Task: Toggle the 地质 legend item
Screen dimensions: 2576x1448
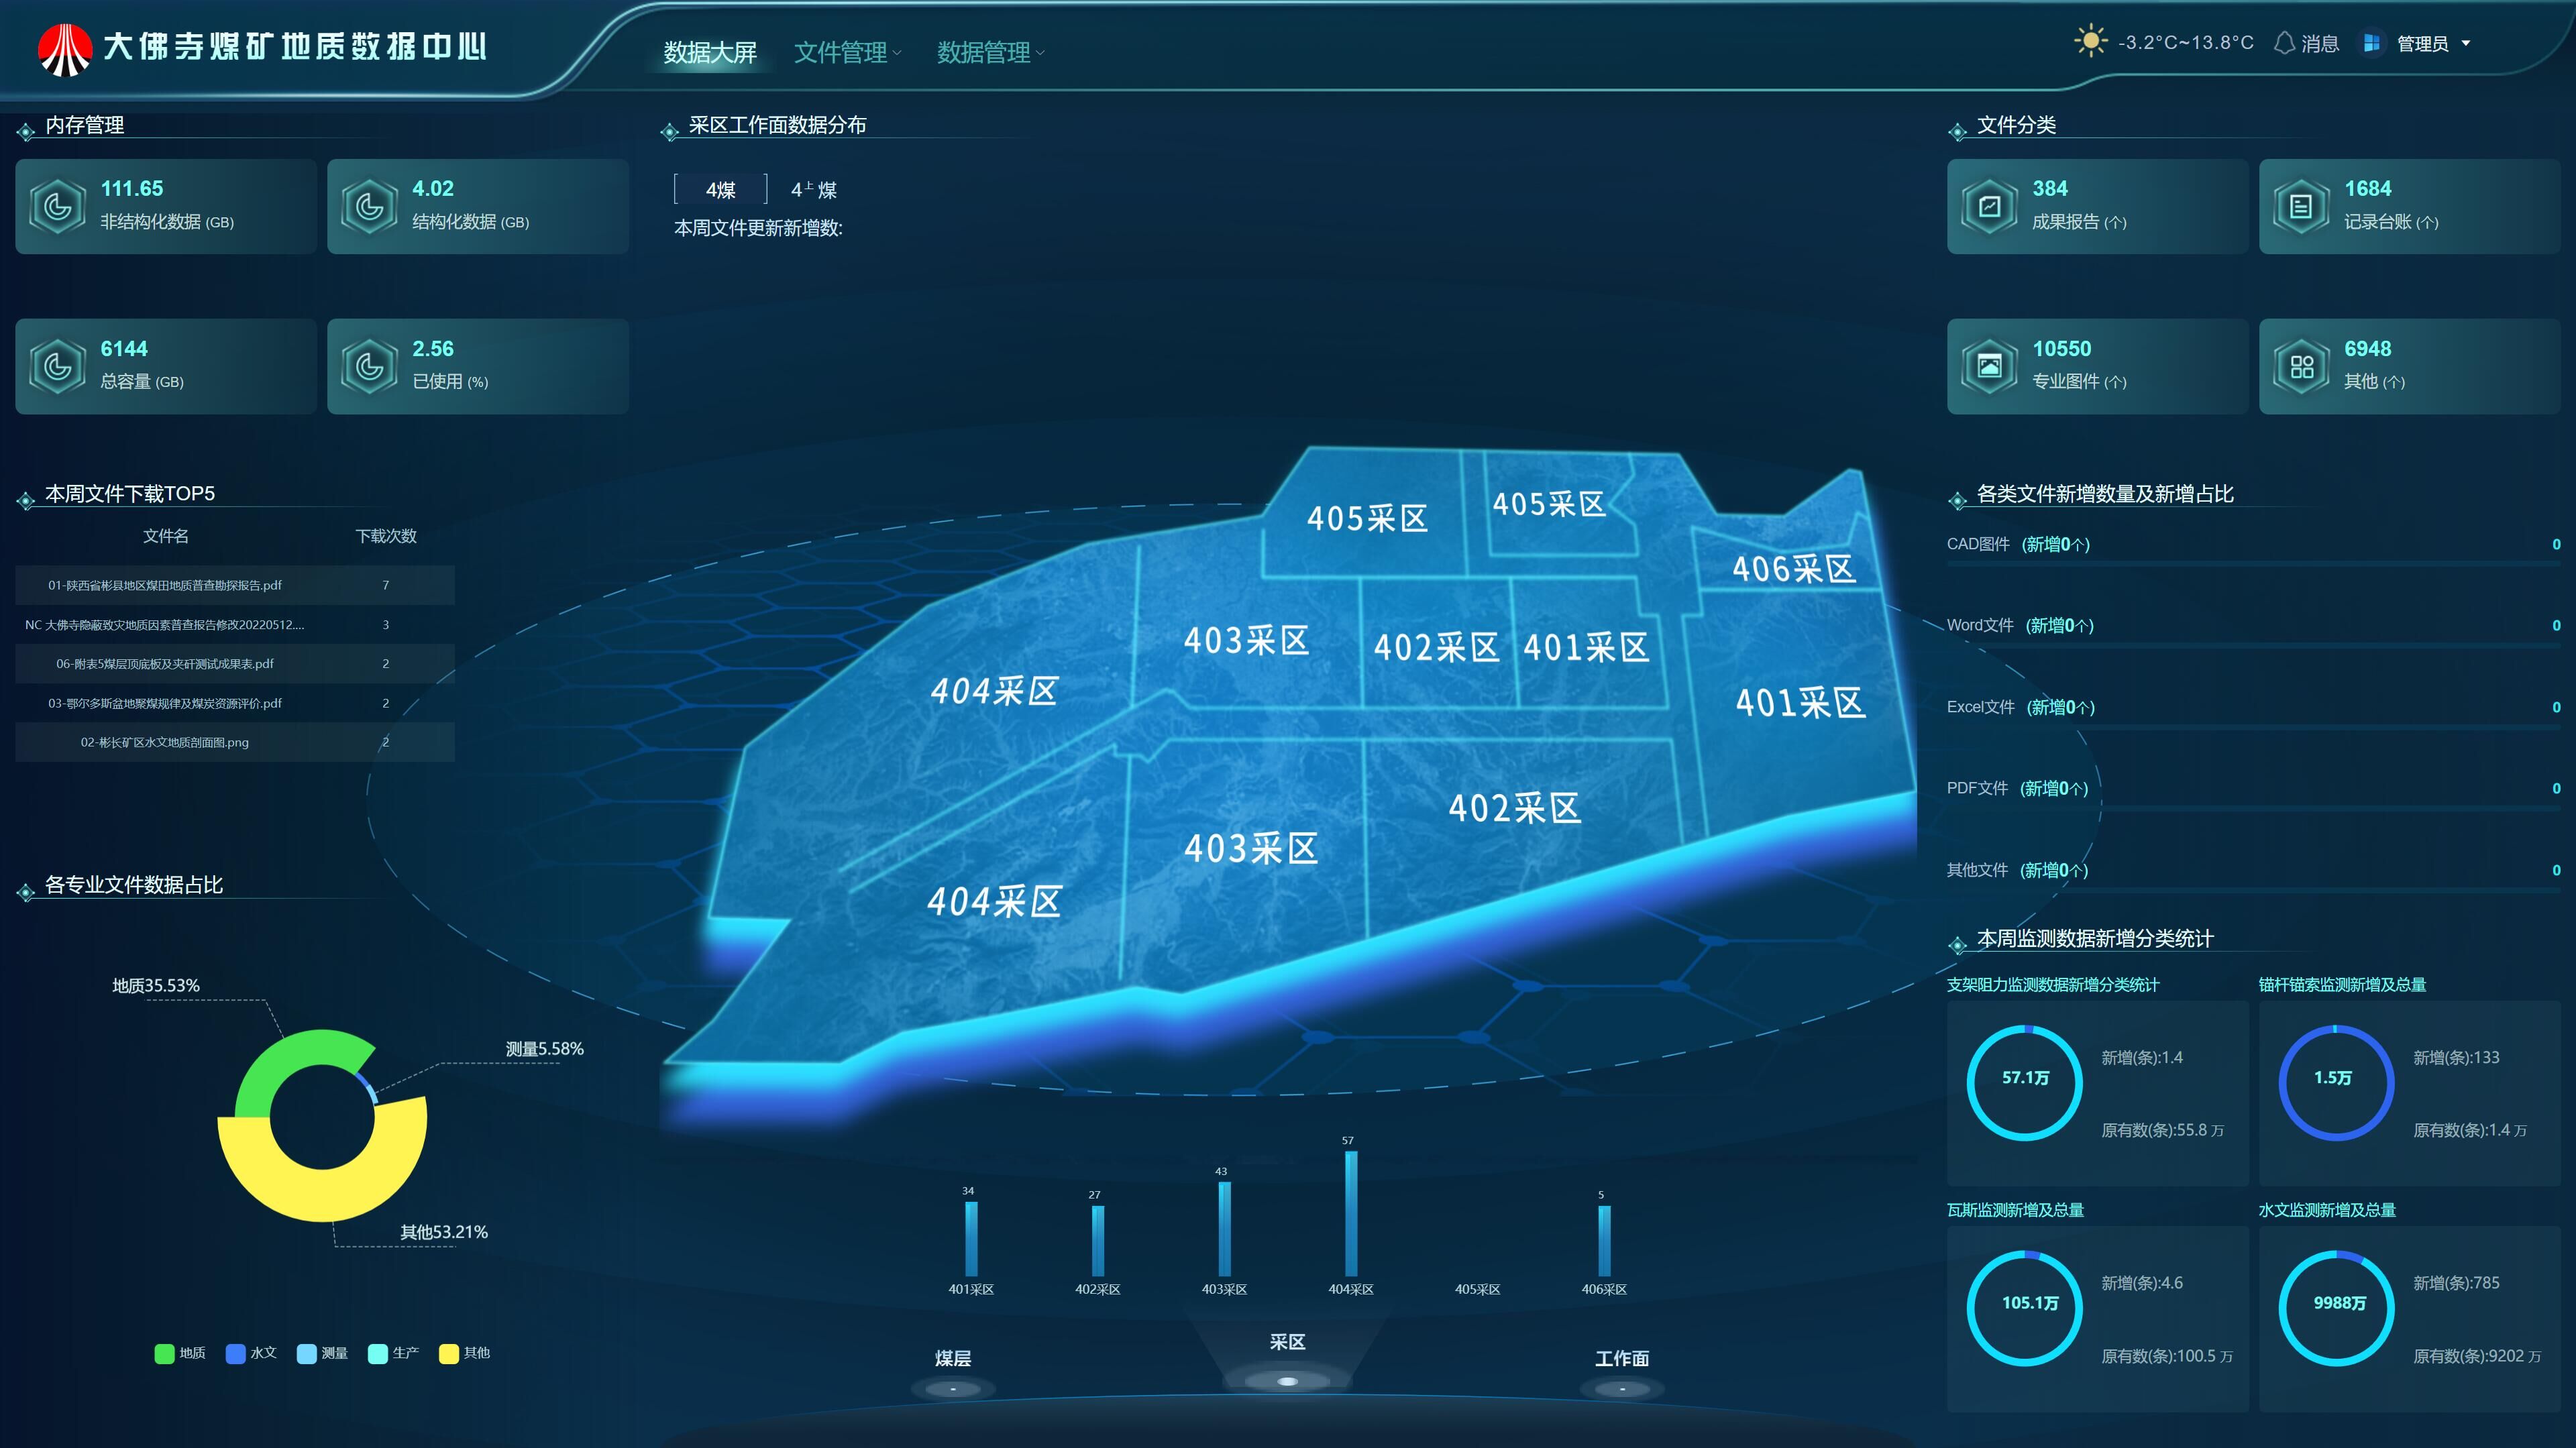Action: click(x=180, y=1353)
